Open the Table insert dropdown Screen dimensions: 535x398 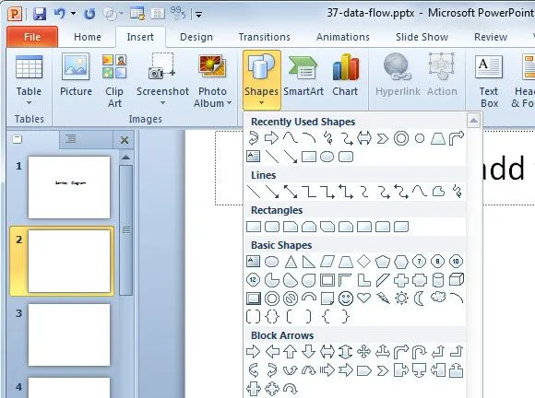click(29, 80)
